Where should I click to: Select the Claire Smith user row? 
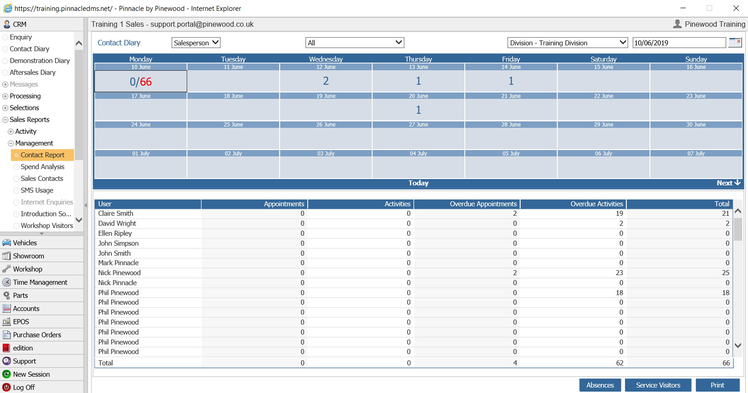[413, 213]
